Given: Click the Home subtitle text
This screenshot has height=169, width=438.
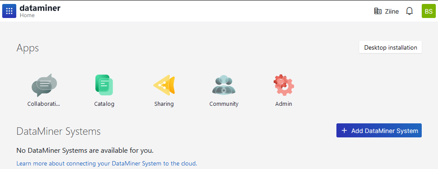Looking at the screenshot, I should click(x=27, y=15).
